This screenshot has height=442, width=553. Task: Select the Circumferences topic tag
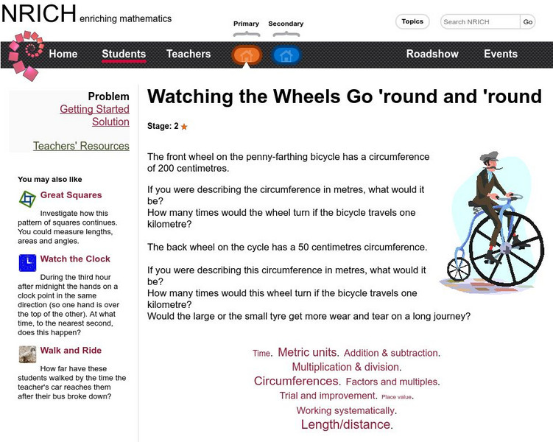tap(296, 381)
